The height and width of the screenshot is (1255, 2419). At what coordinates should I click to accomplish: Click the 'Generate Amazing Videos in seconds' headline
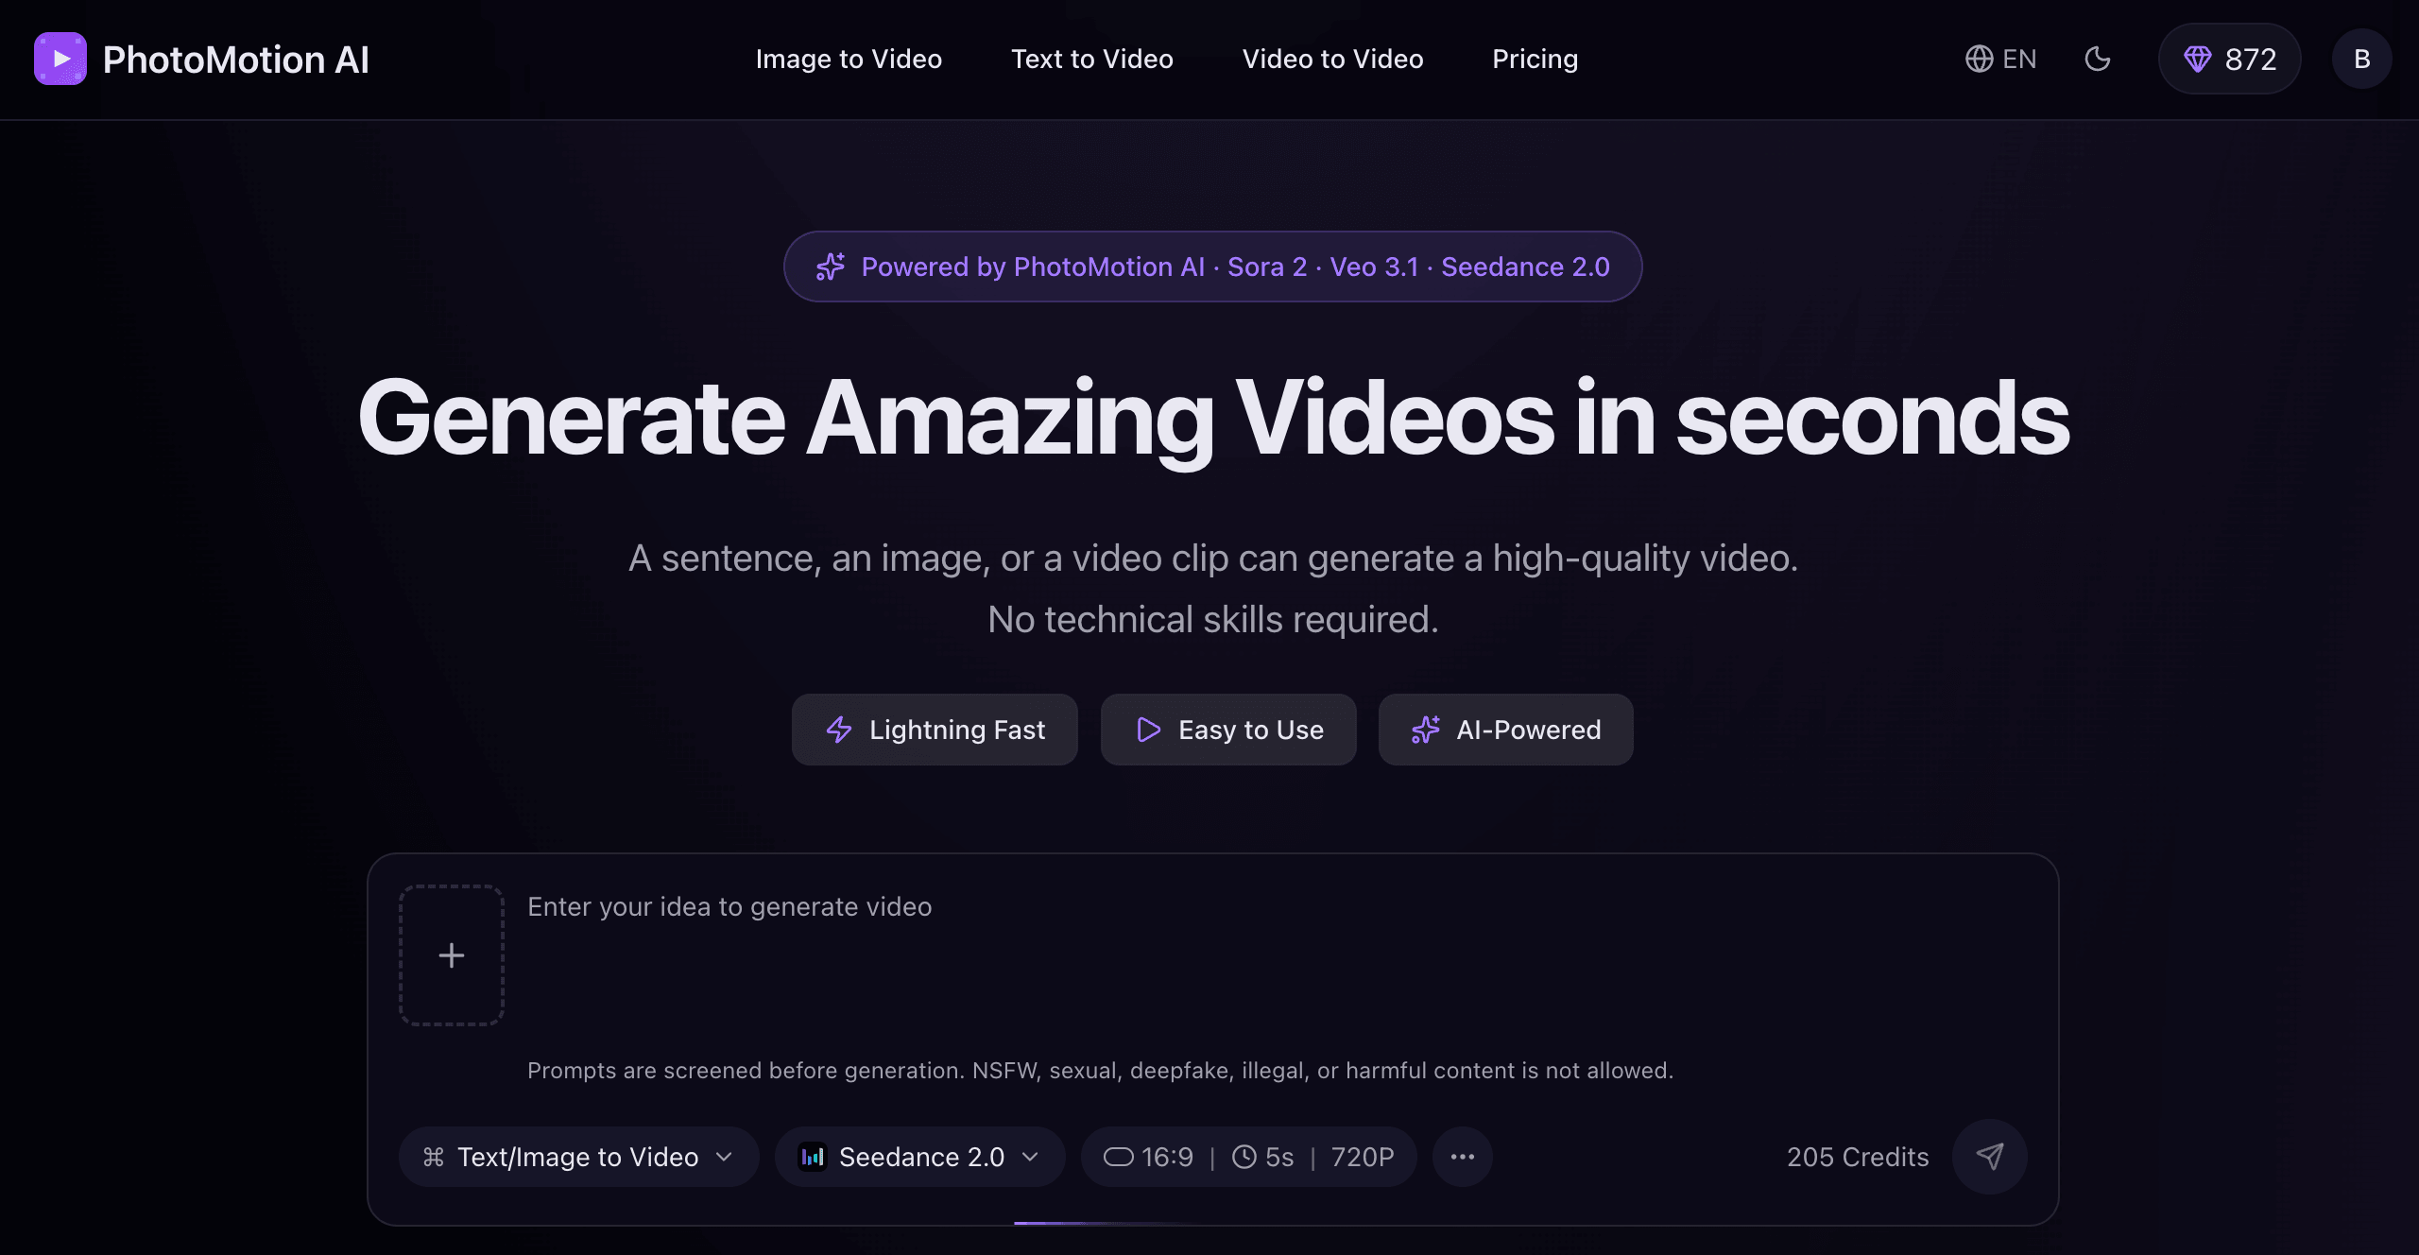[1213, 419]
